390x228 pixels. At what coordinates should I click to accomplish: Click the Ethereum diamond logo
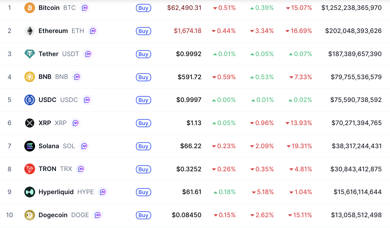pos(30,31)
